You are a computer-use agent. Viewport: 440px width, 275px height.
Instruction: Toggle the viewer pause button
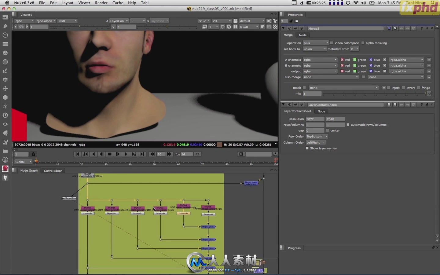(x=235, y=27)
